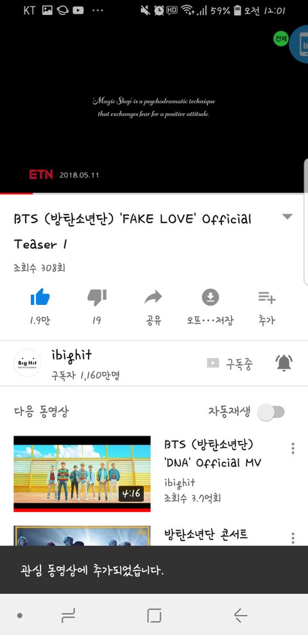The height and width of the screenshot is (635, 308).
Task: Tap the notification bell for ibighit
Action: tap(284, 362)
